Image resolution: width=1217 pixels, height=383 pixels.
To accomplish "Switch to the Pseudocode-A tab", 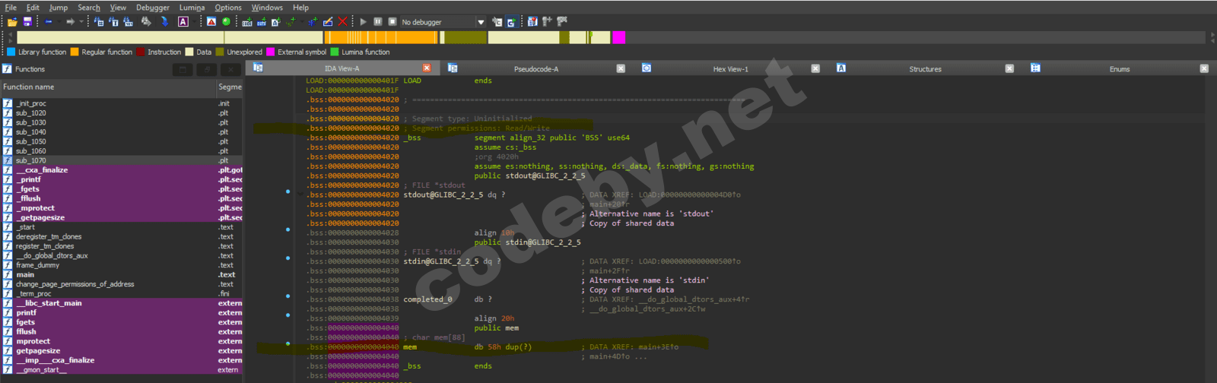I will pyautogui.click(x=535, y=69).
